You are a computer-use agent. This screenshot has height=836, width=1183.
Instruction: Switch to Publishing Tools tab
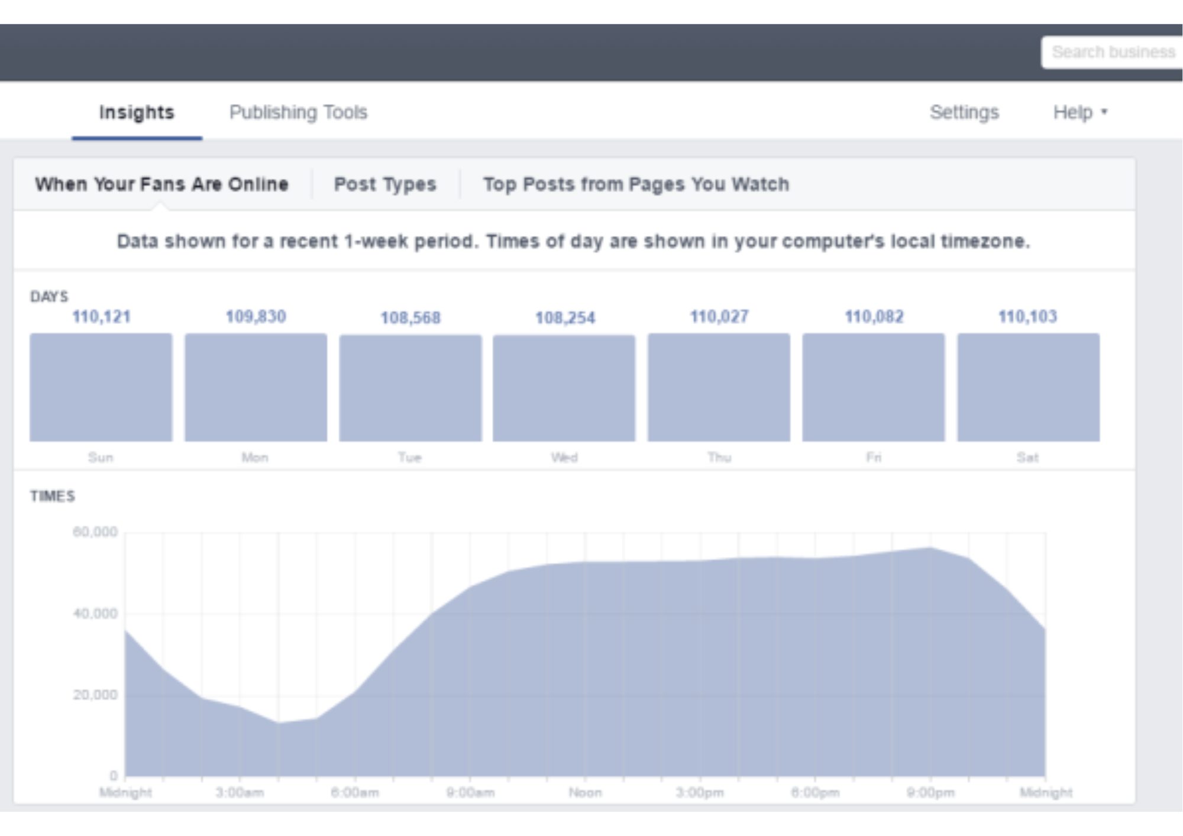298,112
